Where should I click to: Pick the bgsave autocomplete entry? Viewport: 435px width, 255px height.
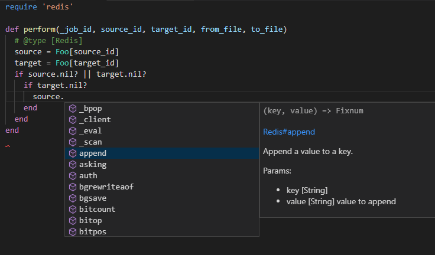pyautogui.click(x=162, y=198)
